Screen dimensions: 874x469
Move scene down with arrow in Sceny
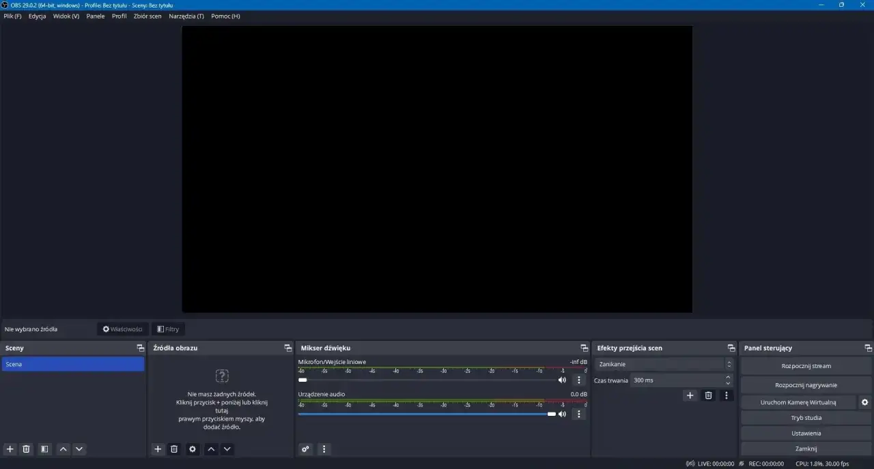(x=79, y=449)
